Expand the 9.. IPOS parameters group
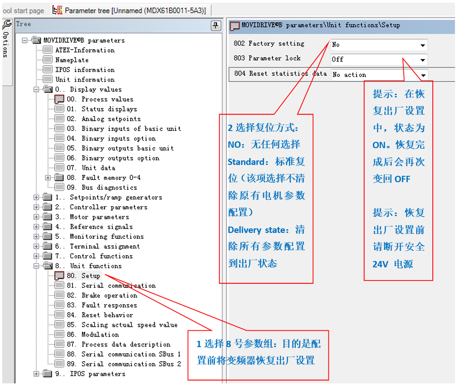The width and height of the screenshot is (460, 387). pos(36,374)
